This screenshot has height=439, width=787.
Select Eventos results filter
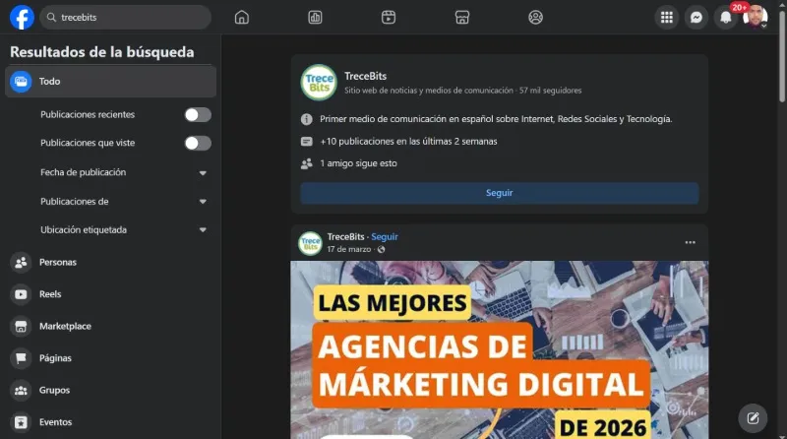110,422
